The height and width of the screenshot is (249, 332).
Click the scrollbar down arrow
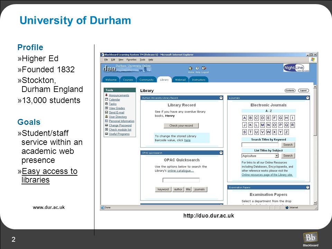315,203
